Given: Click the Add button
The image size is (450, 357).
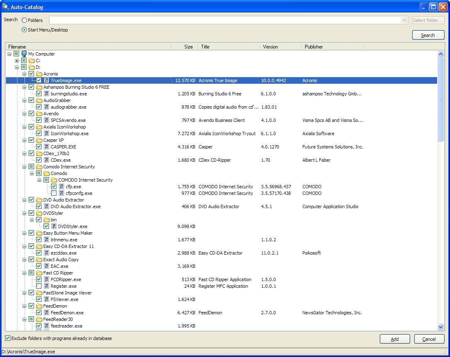Looking at the screenshot, I should [x=395, y=339].
